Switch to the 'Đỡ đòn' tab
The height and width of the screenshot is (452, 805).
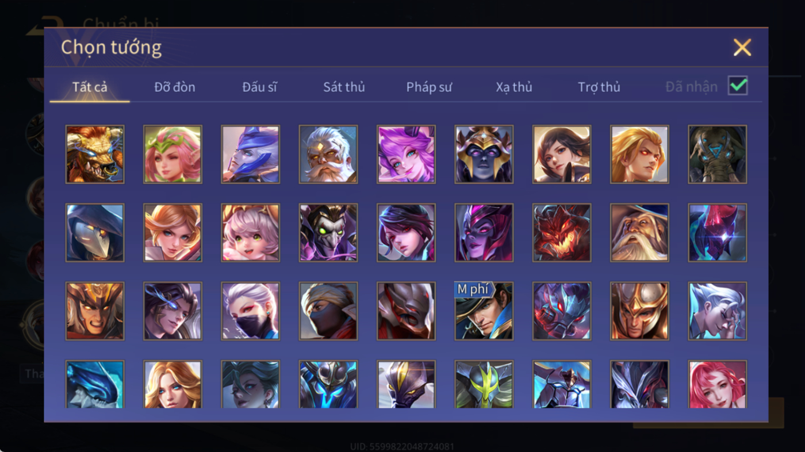click(175, 87)
